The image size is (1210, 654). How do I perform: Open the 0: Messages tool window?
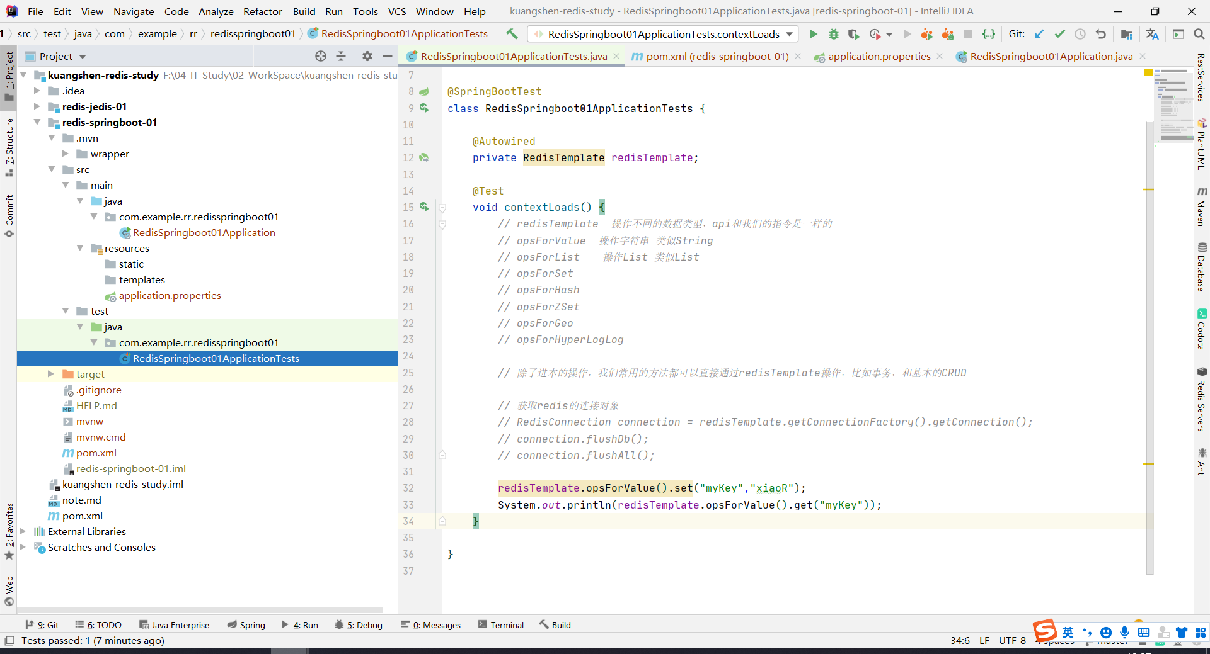tap(431, 625)
